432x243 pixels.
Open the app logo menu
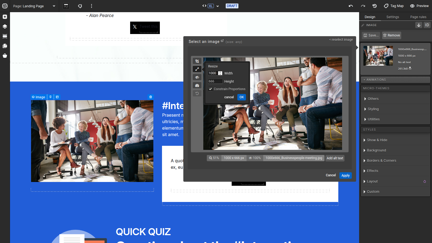coord(5,6)
